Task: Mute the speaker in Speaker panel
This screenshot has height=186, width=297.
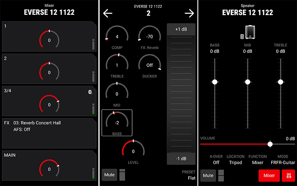Action: [x=208, y=176]
